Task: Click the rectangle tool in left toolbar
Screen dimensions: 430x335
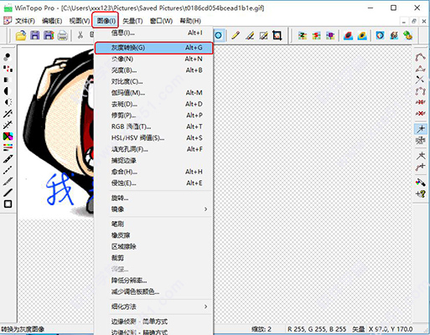Action: pos(8,204)
